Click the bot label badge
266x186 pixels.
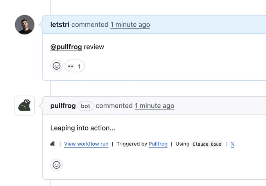point(86,106)
